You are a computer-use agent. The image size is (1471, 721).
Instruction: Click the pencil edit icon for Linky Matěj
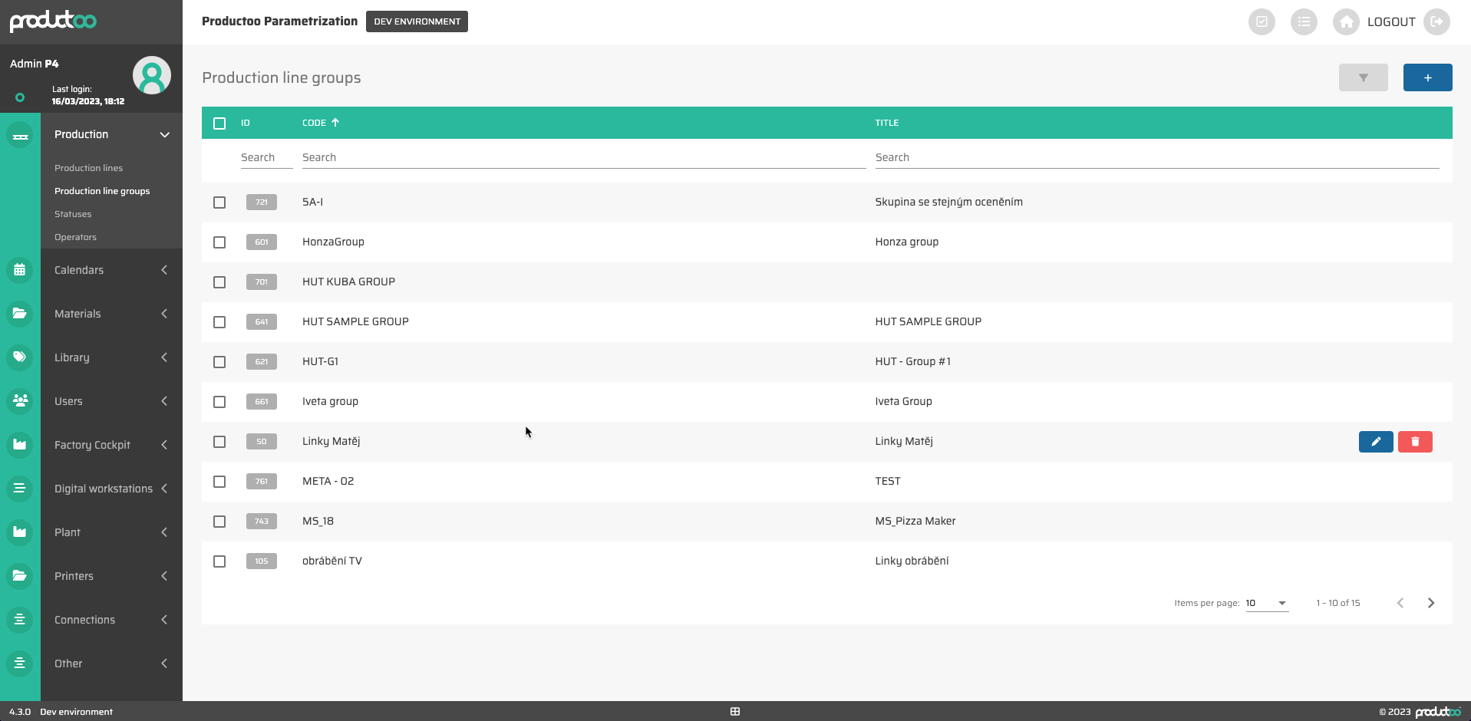coord(1375,442)
